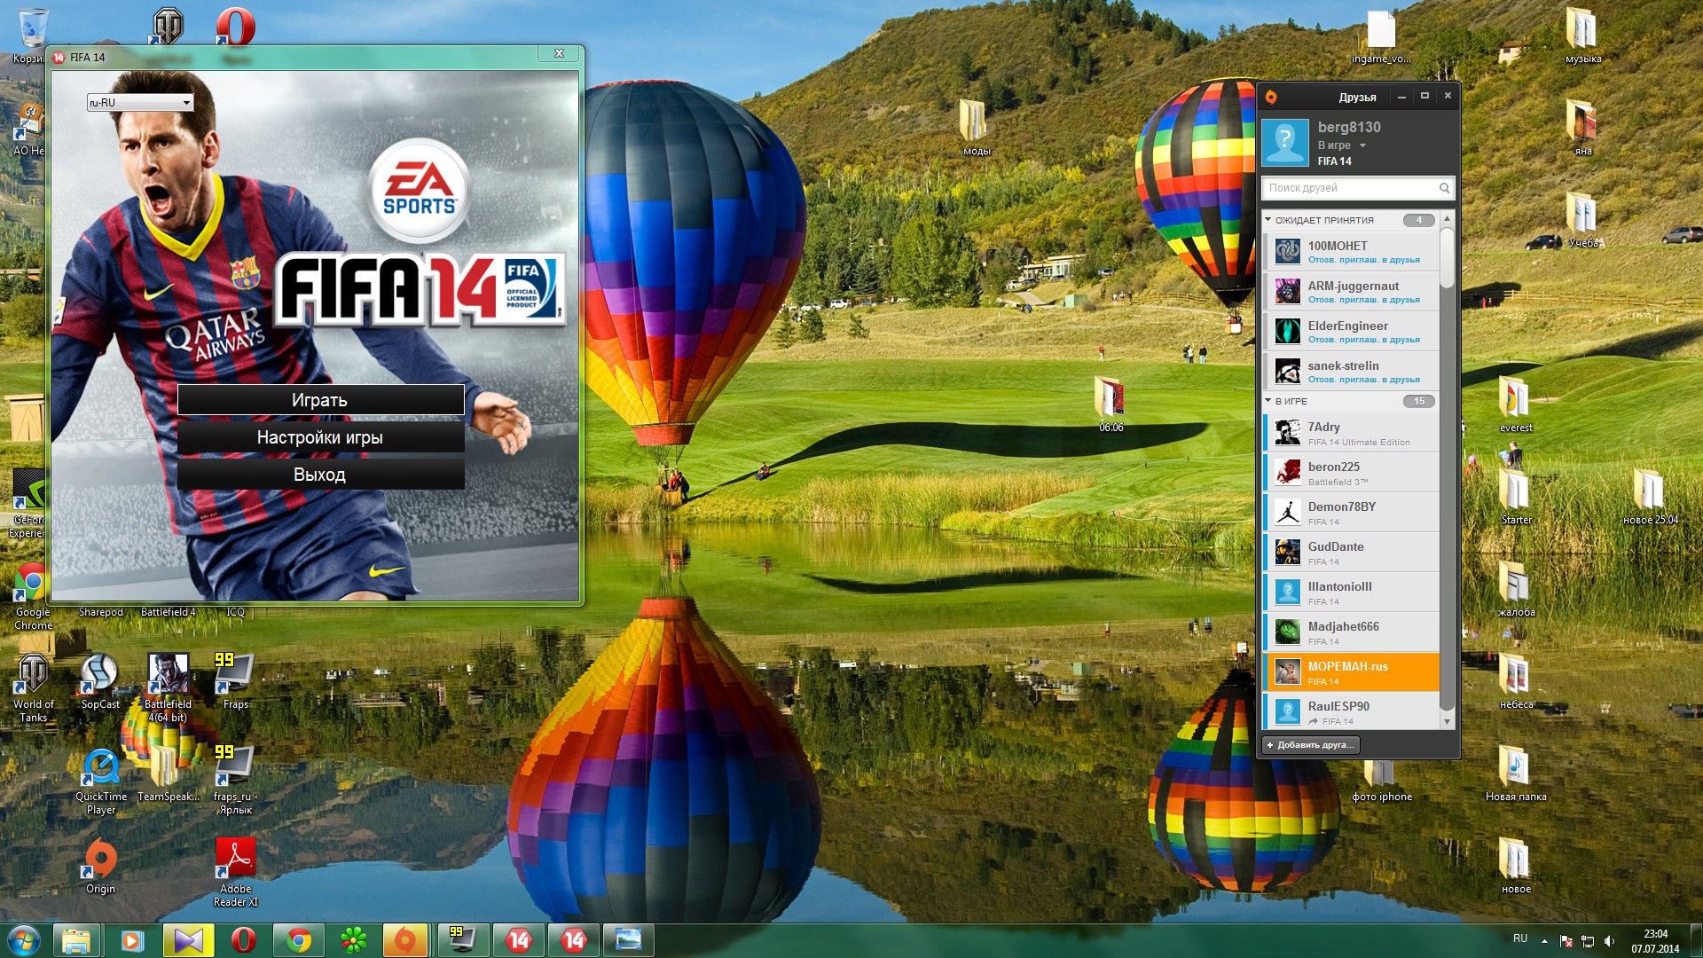Open Fraps desktop icon
The image size is (1703, 958).
click(235, 681)
